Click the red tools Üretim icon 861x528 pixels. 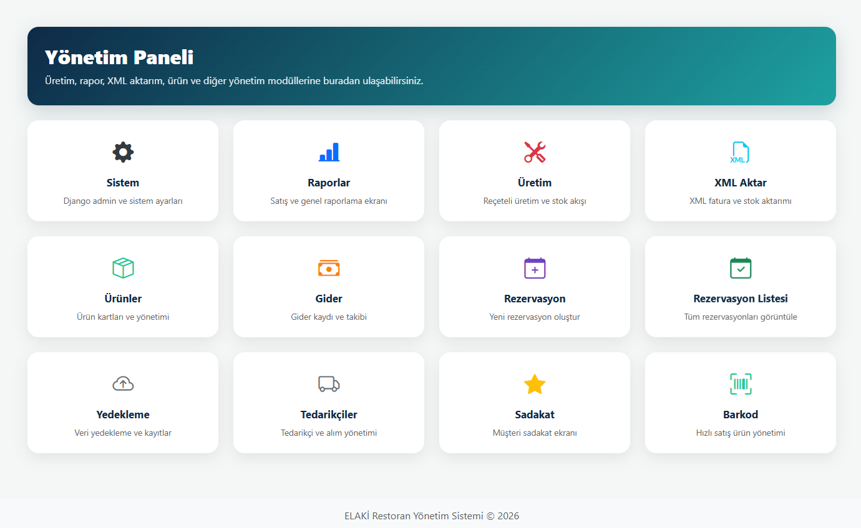(535, 152)
